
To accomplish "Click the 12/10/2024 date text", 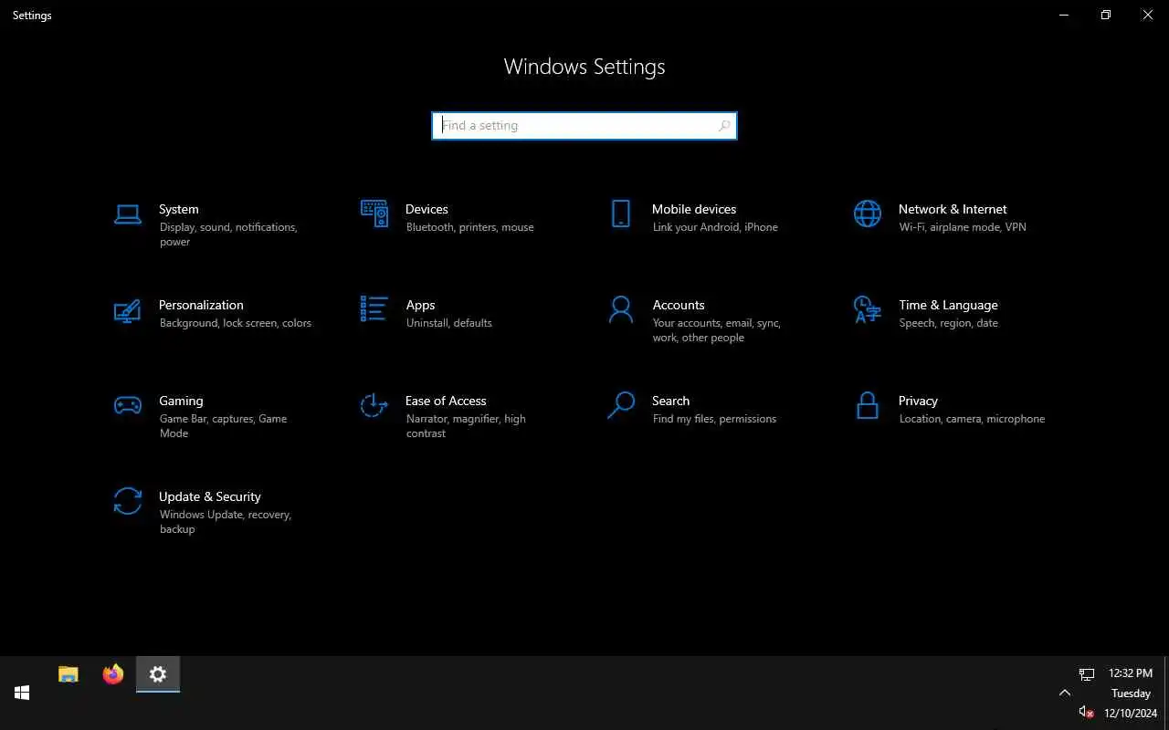I will point(1131,714).
